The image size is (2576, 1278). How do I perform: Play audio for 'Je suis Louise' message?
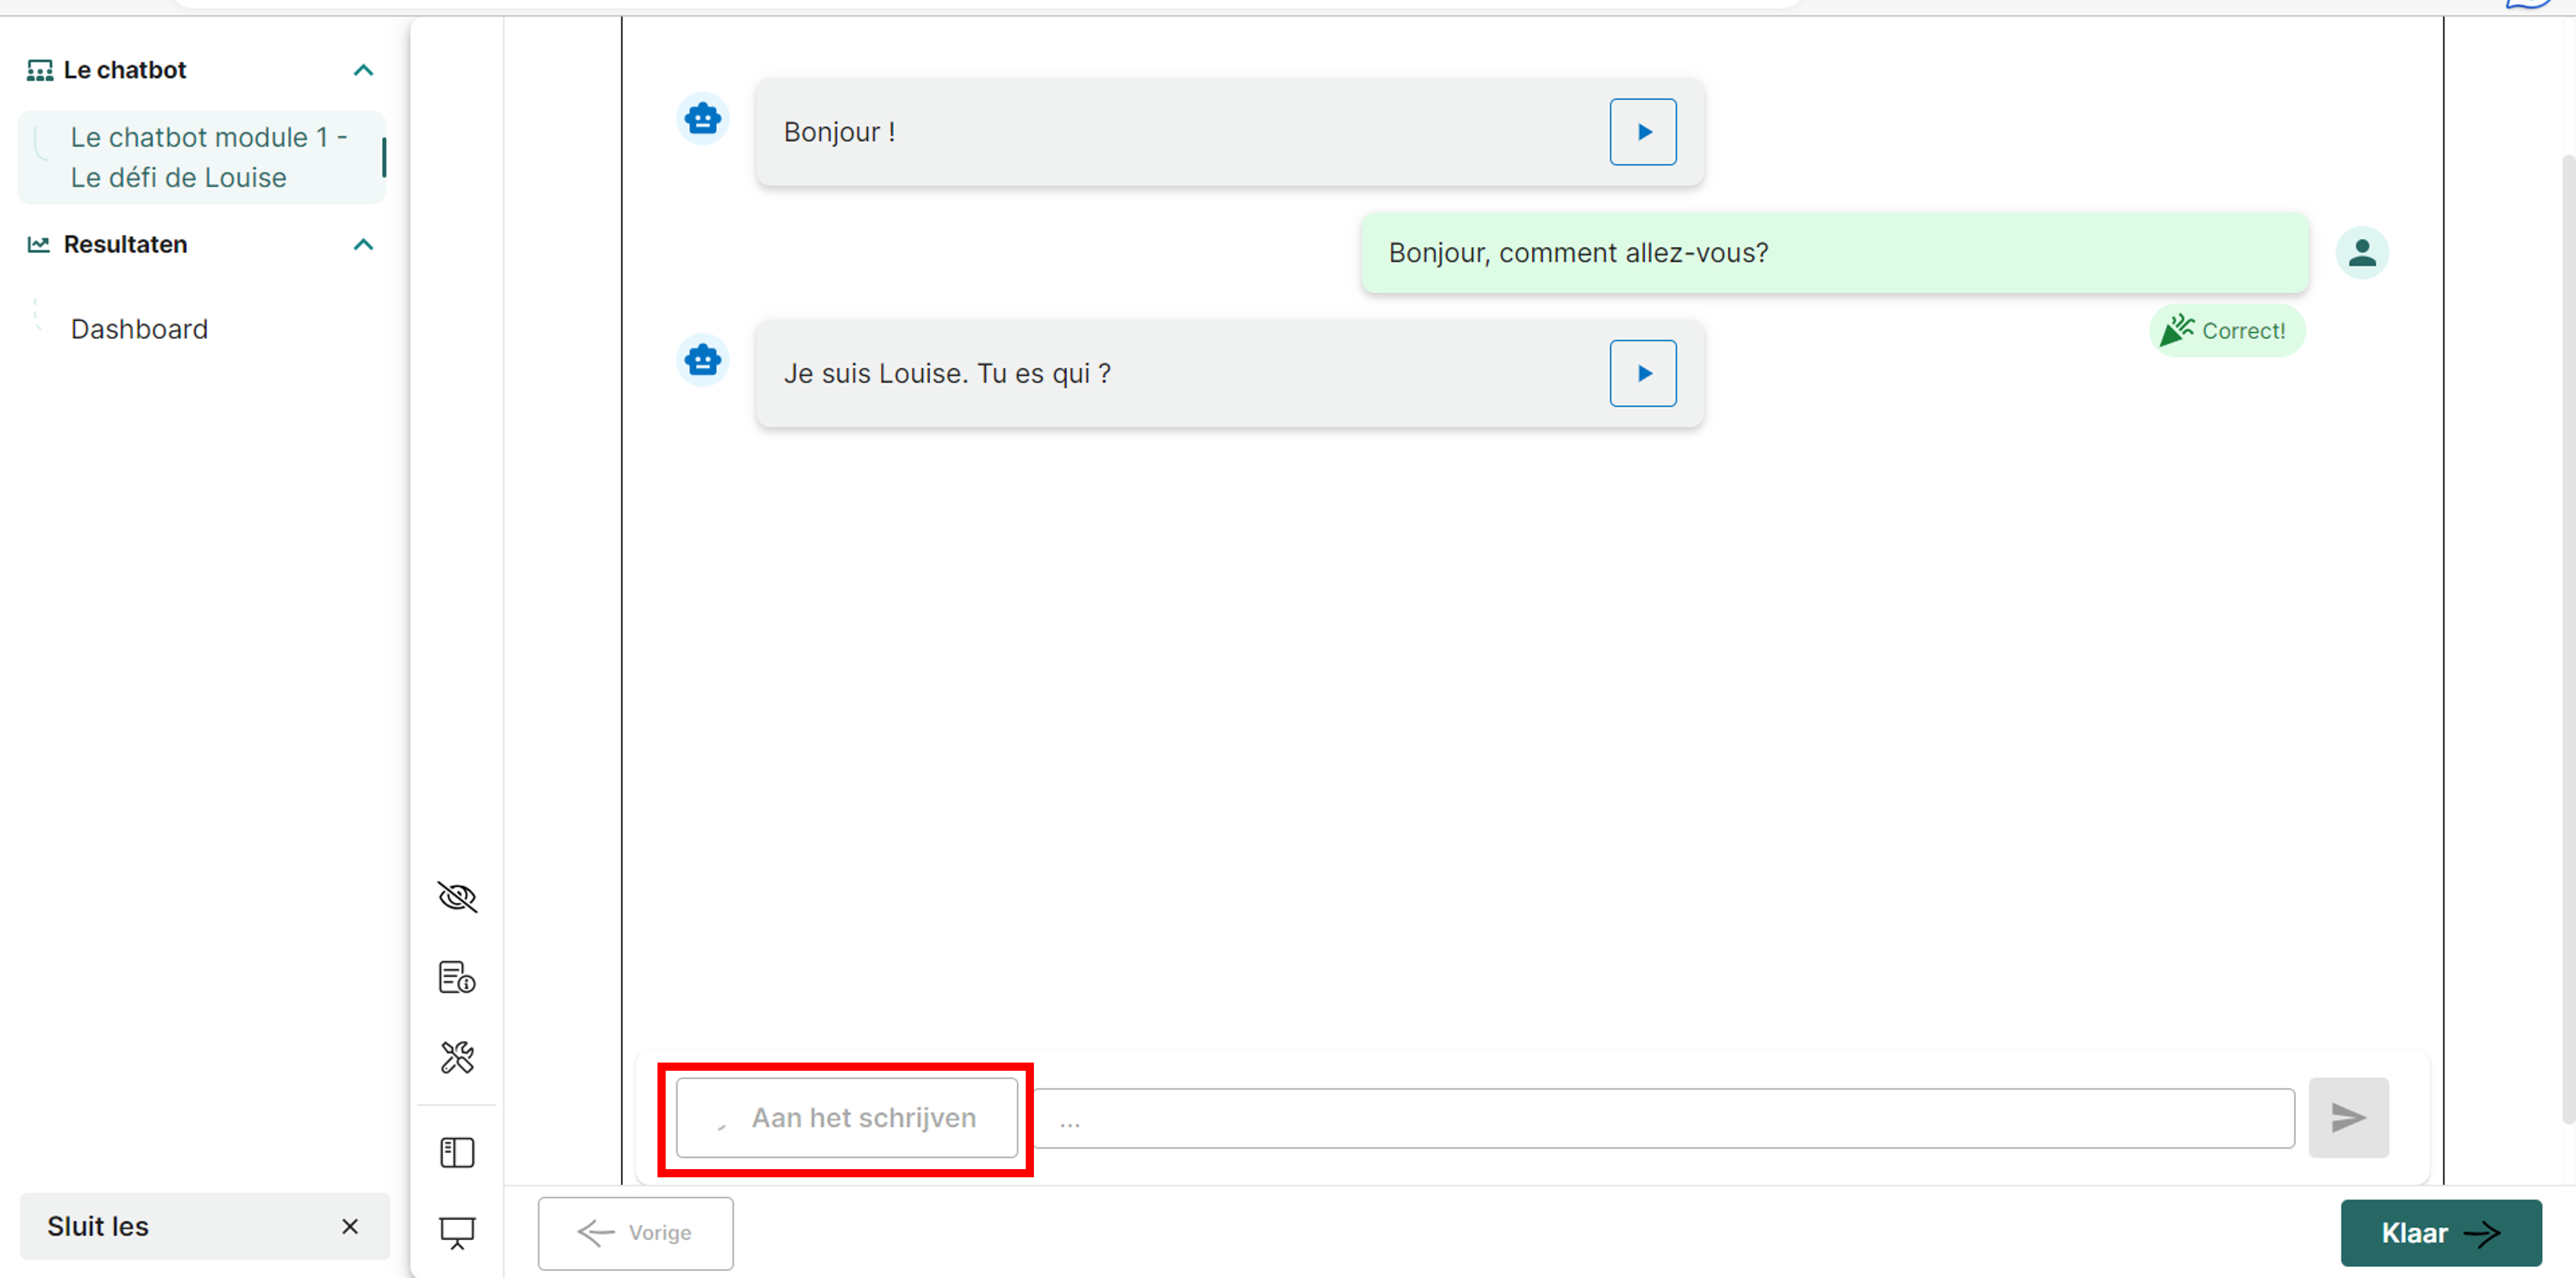(x=1642, y=373)
